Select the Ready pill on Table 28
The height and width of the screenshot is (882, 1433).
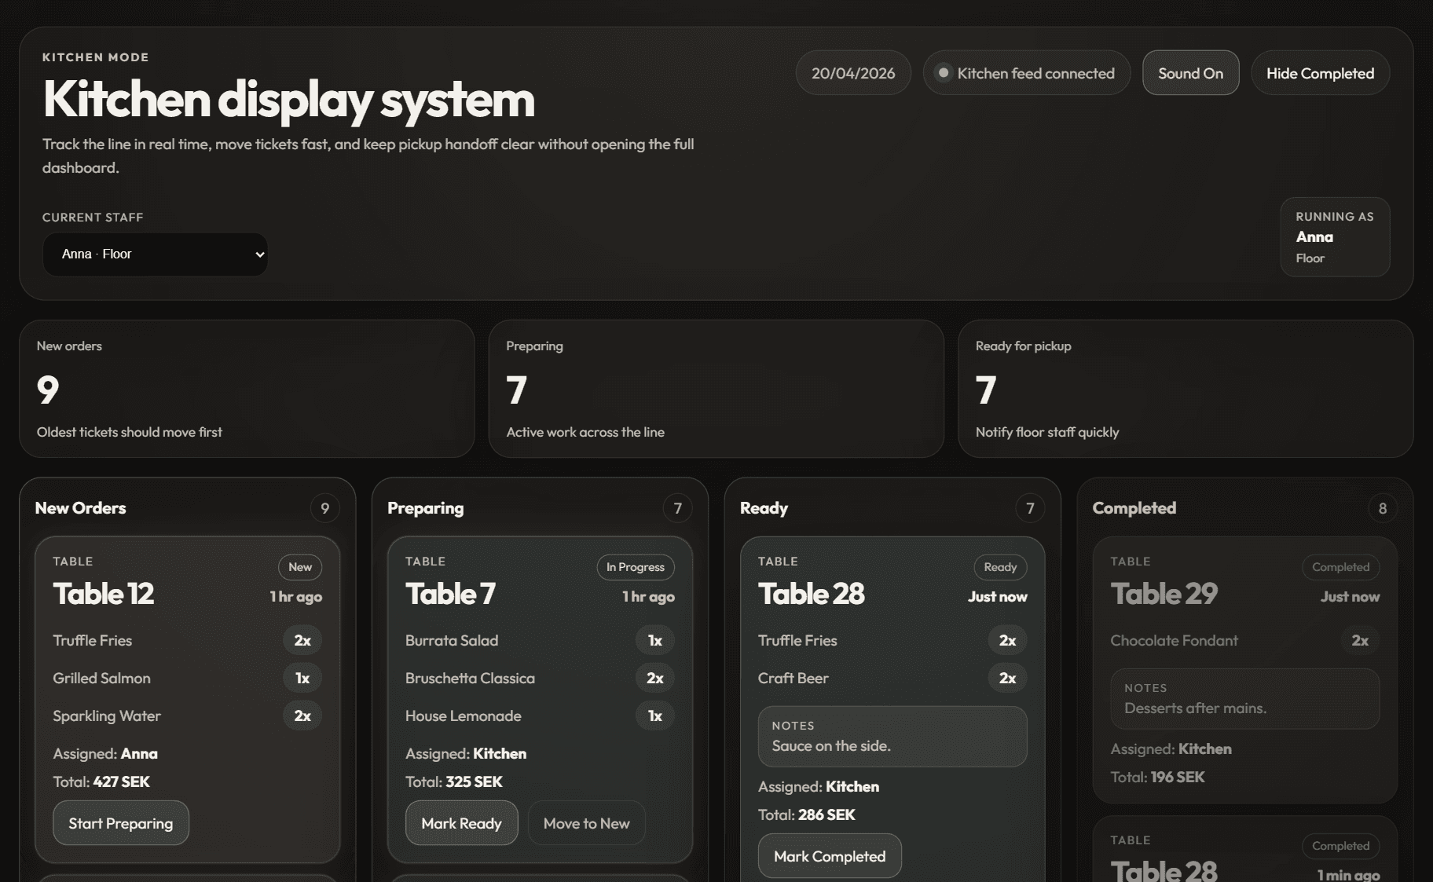pyautogui.click(x=999, y=566)
